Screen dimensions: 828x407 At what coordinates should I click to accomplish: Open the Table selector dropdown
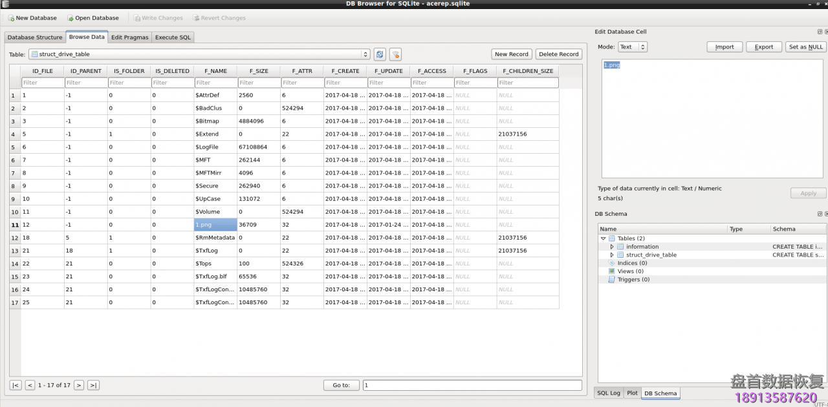365,54
